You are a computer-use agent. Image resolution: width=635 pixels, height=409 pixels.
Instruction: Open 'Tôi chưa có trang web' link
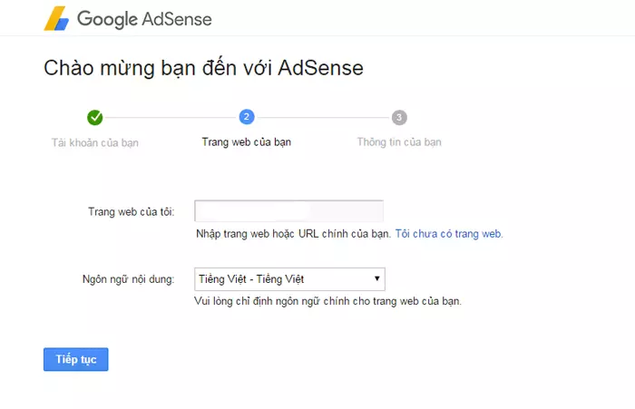click(449, 234)
